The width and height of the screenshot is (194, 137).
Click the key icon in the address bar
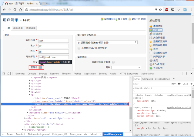coord(156,10)
